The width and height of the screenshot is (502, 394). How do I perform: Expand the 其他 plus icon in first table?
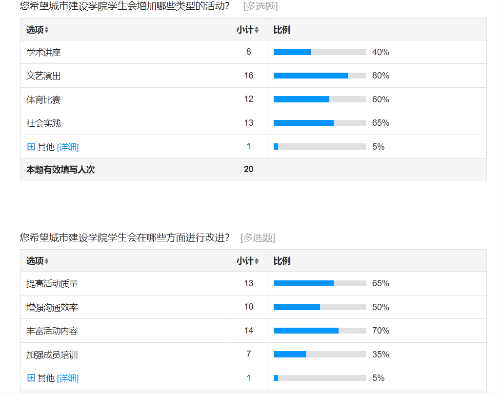(x=31, y=147)
